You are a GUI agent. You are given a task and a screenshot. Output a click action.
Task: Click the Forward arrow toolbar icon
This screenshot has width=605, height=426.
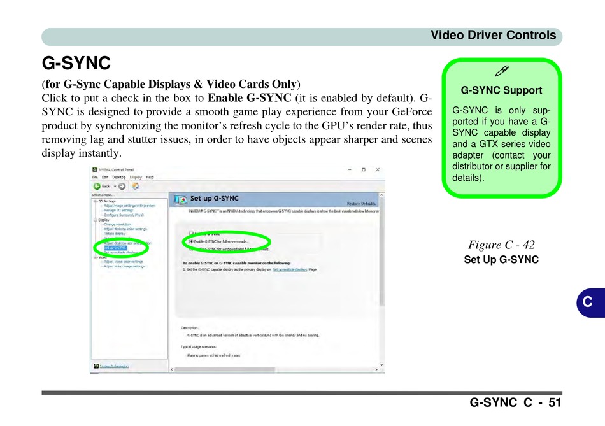[122, 187]
